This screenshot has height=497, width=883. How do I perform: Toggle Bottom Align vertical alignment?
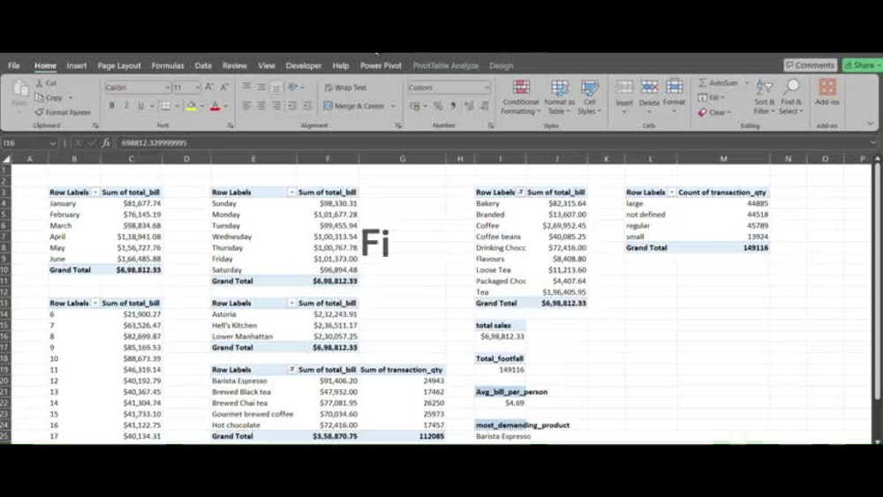click(275, 87)
